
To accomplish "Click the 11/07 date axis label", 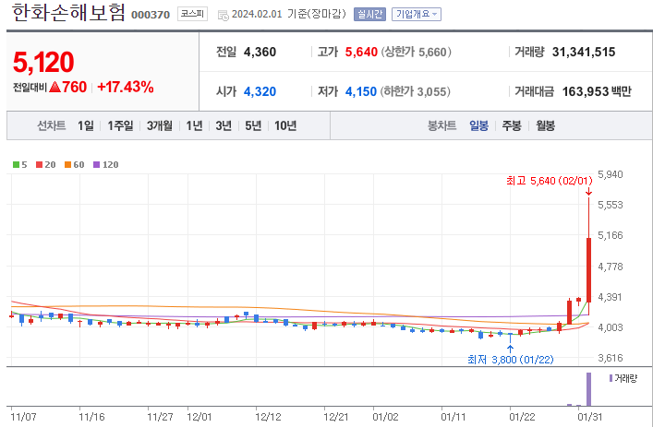I will [23, 417].
